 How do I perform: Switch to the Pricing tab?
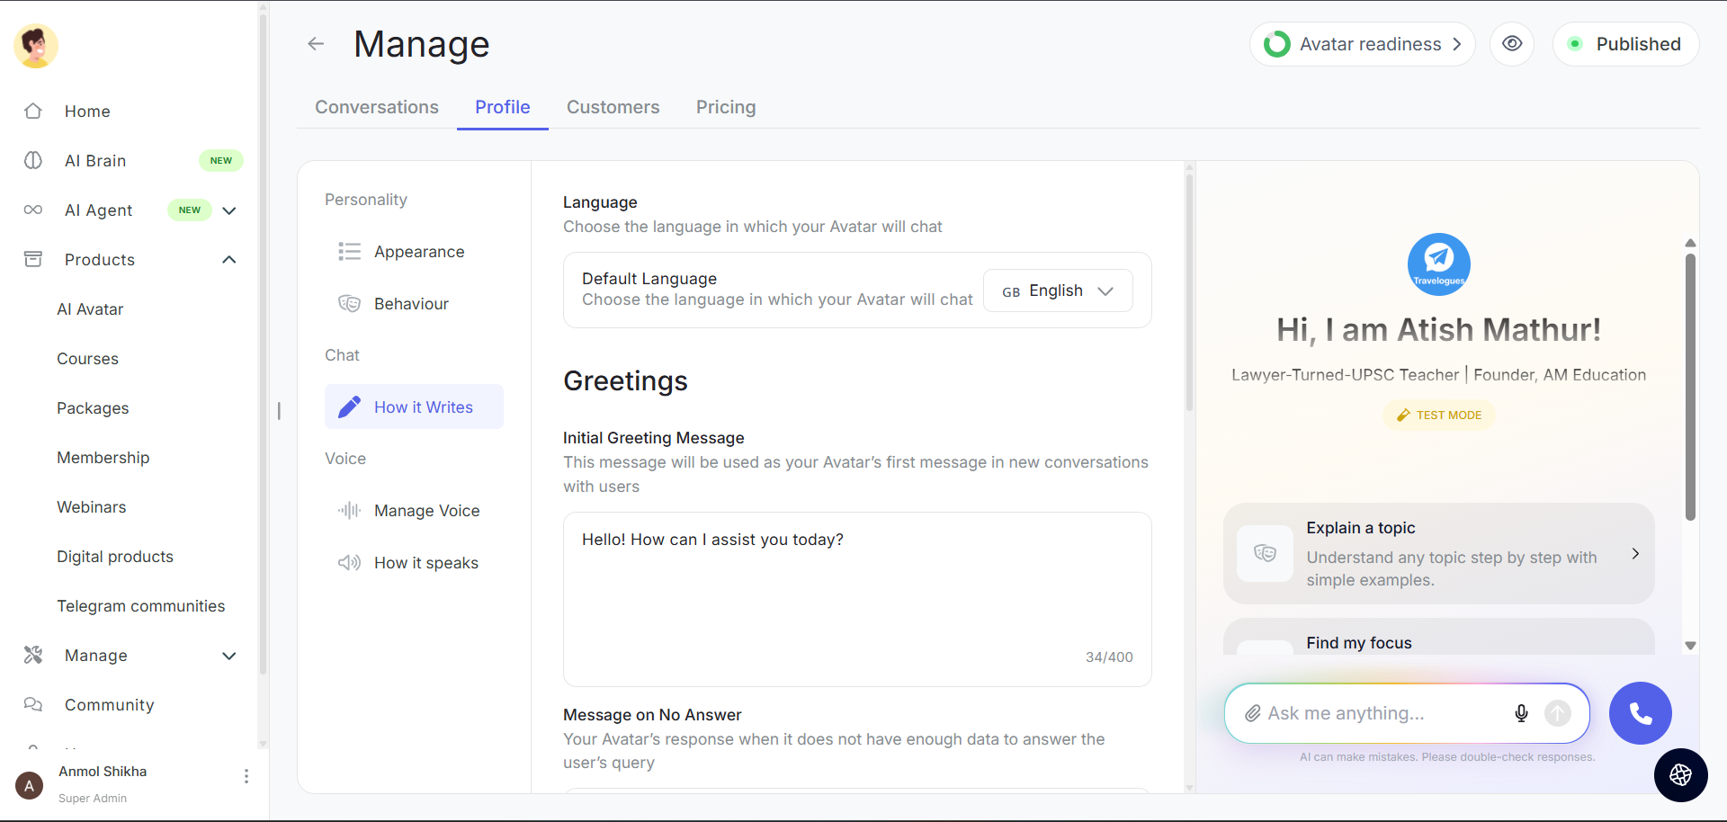tap(725, 107)
